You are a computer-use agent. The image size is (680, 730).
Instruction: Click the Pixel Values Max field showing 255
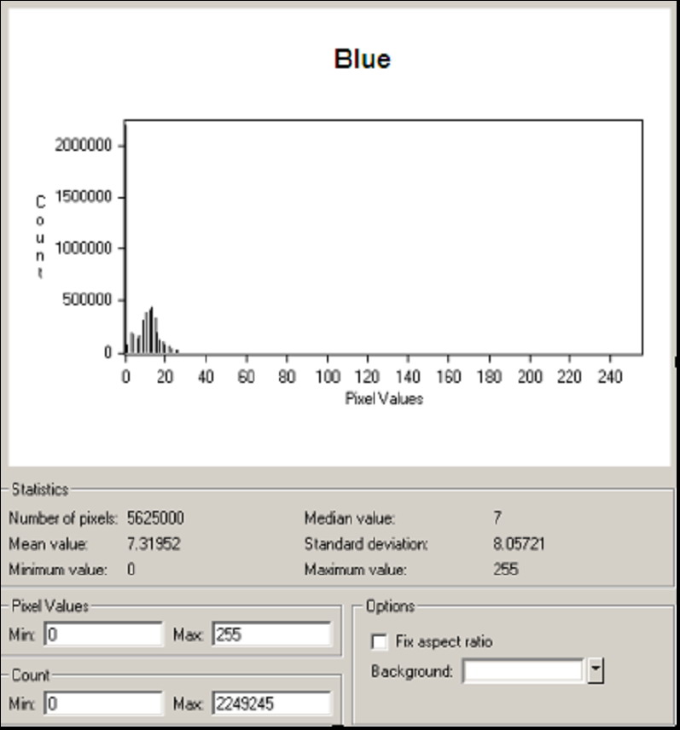click(x=272, y=634)
